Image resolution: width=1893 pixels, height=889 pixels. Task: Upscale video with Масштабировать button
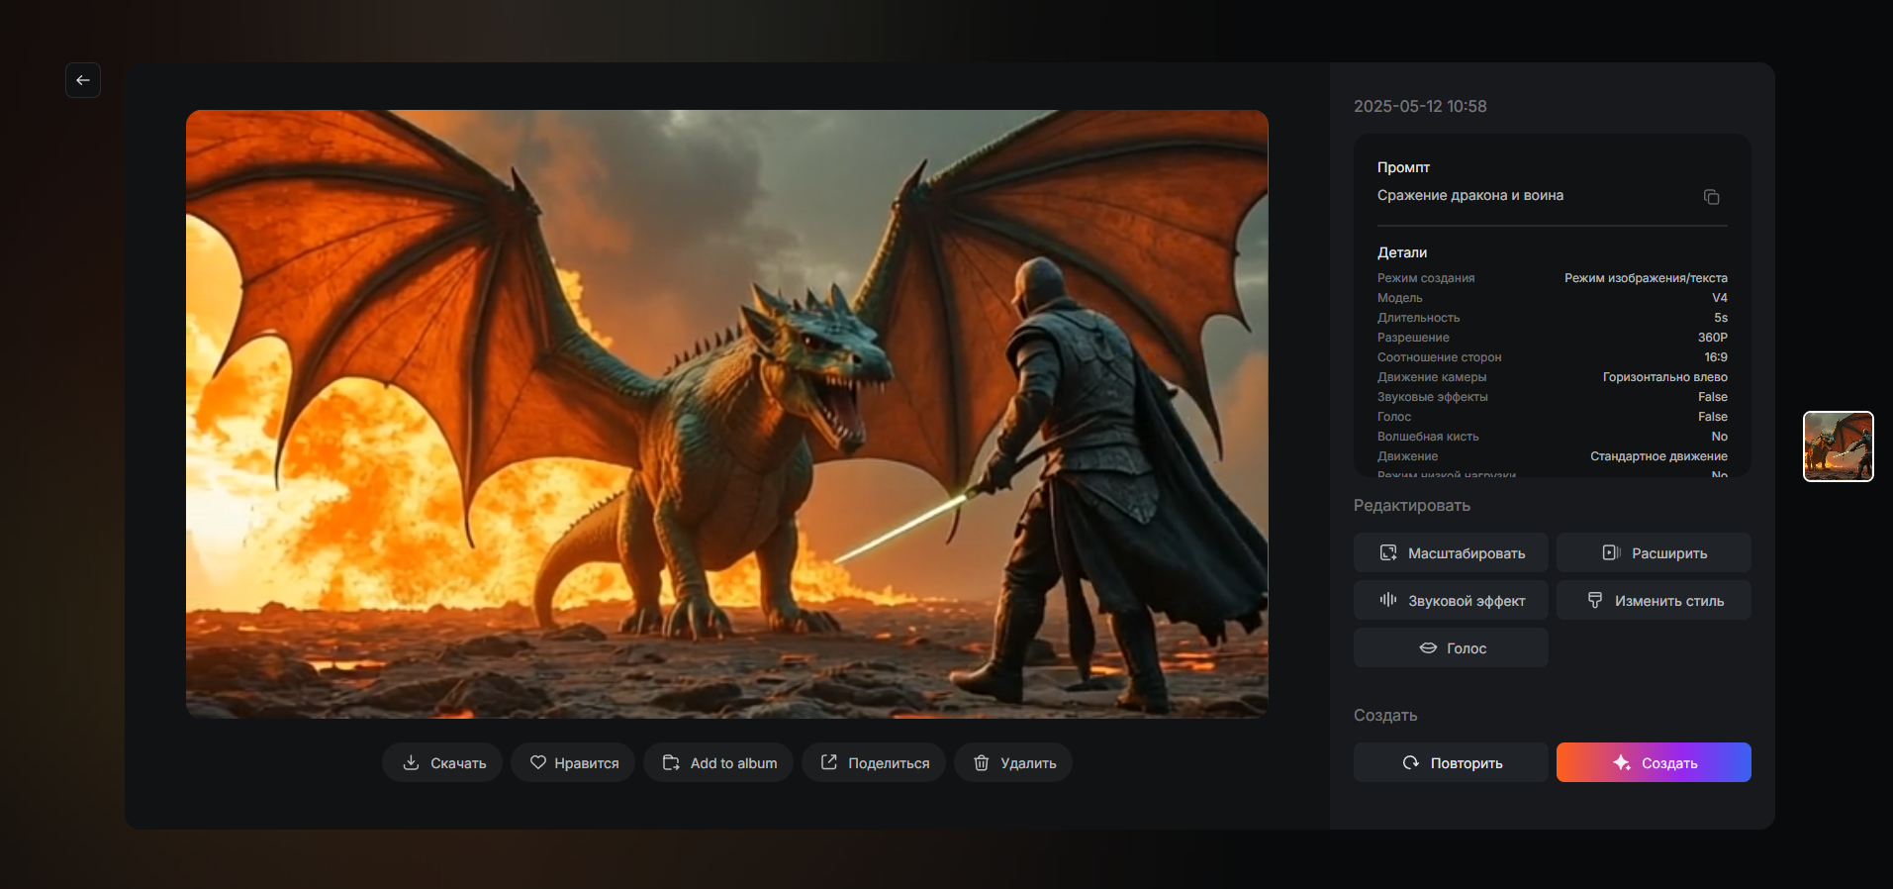pos(1451,552)
